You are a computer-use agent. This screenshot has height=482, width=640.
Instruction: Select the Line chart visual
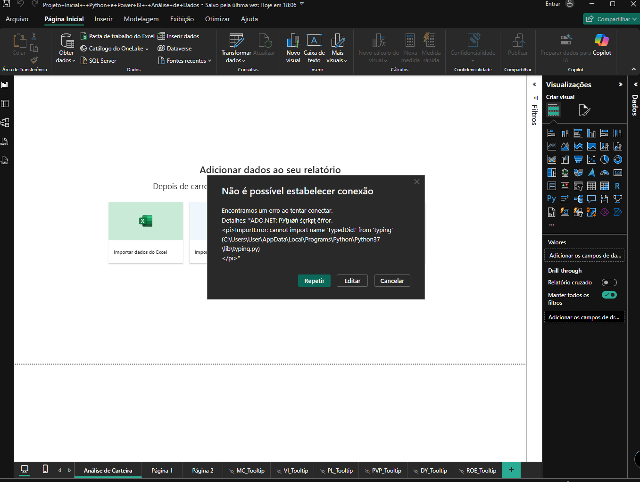click(x=551, y=146)
